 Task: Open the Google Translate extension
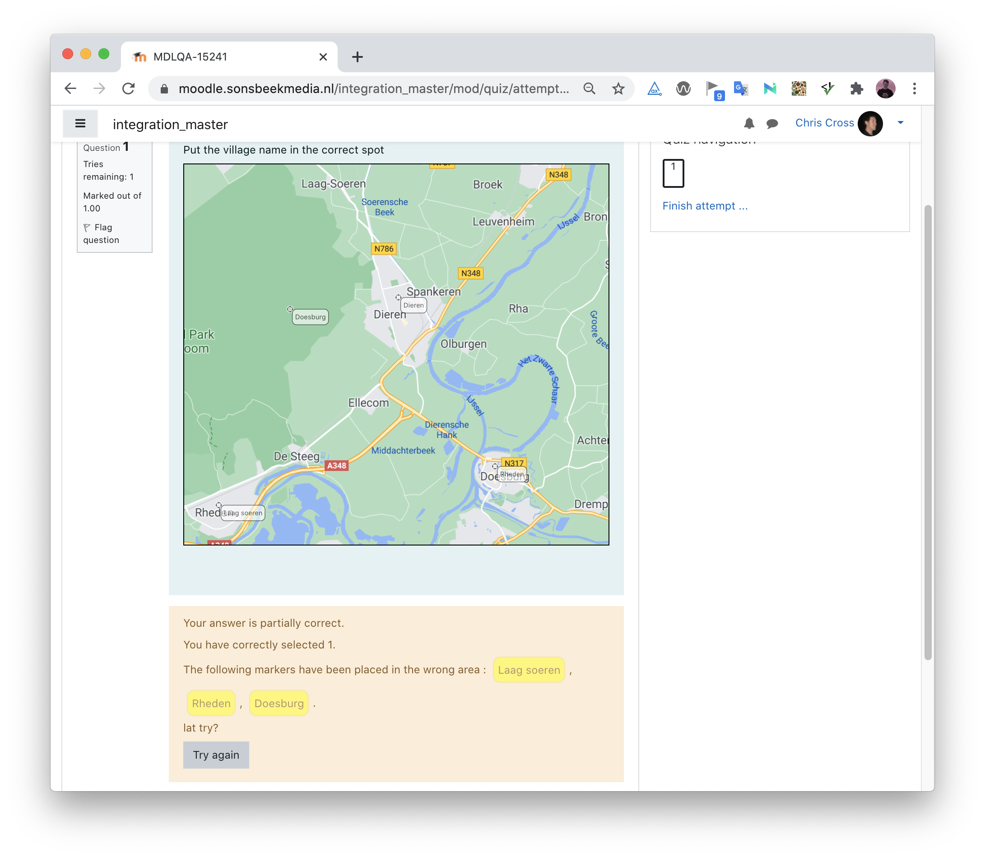(x=741, y=89)
